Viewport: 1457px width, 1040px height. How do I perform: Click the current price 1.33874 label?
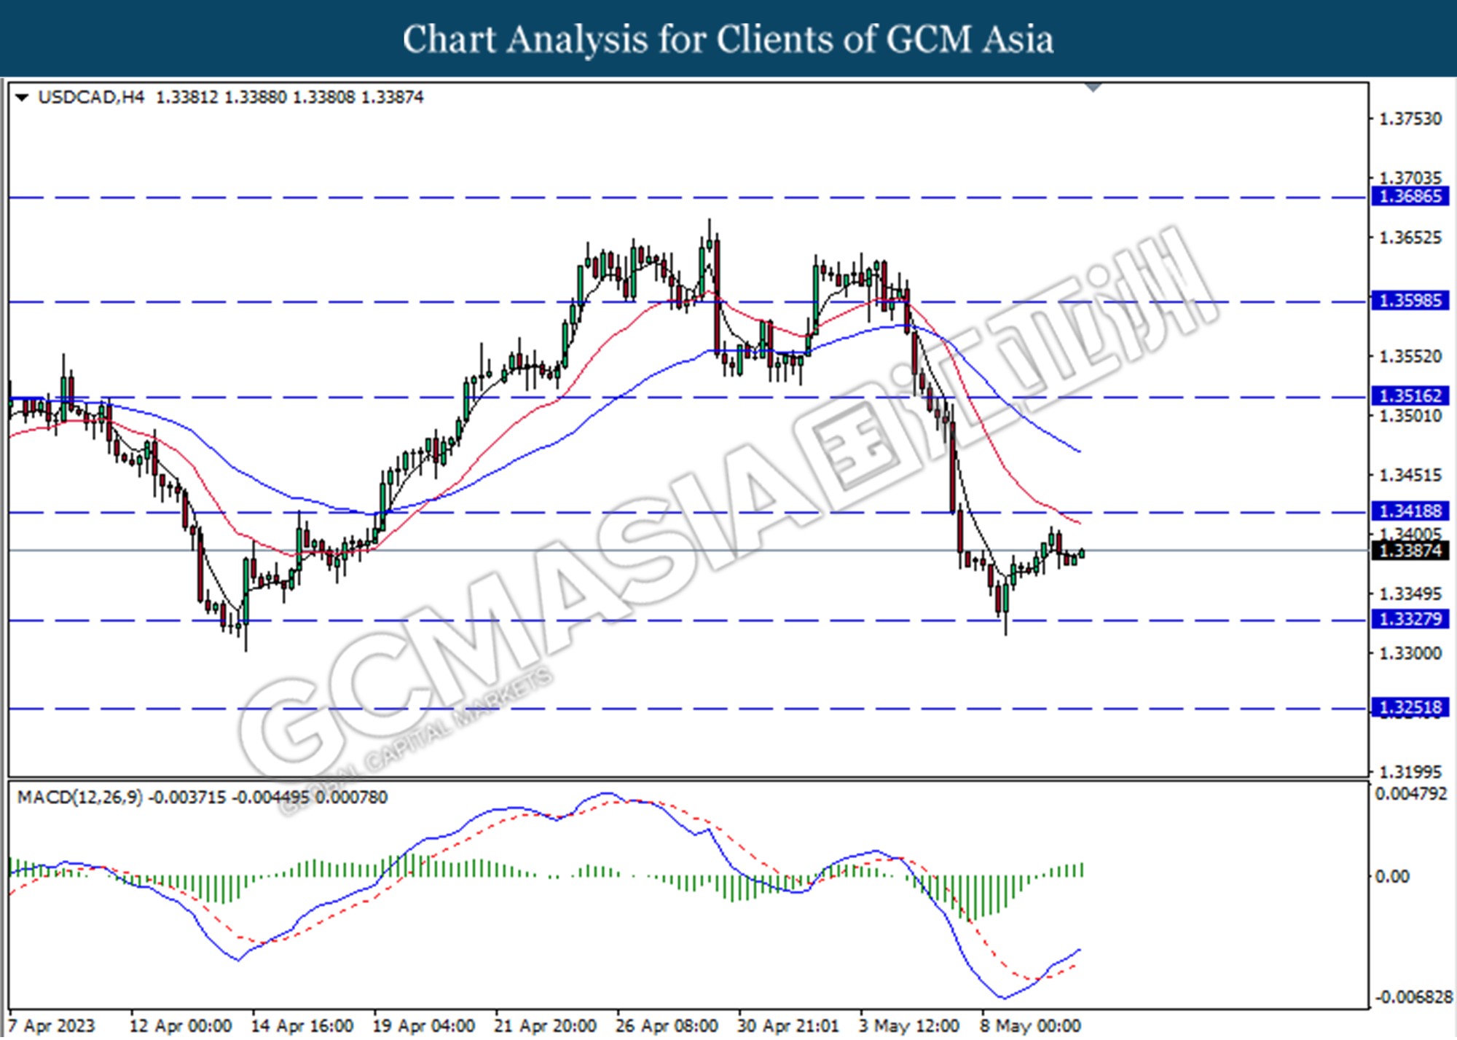tap(1410, 551)
